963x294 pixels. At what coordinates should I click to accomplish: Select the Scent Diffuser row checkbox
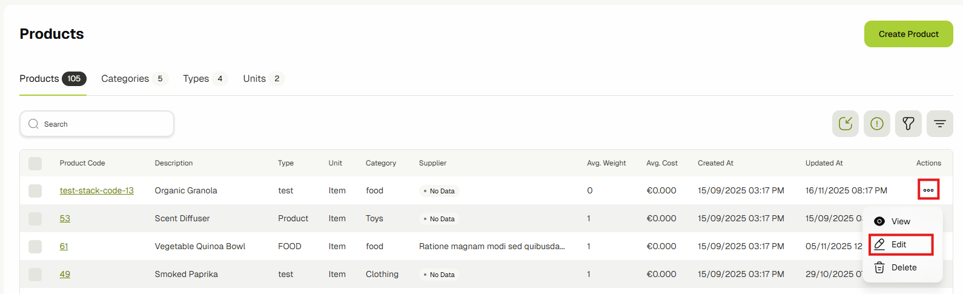[x=35, y=218]
